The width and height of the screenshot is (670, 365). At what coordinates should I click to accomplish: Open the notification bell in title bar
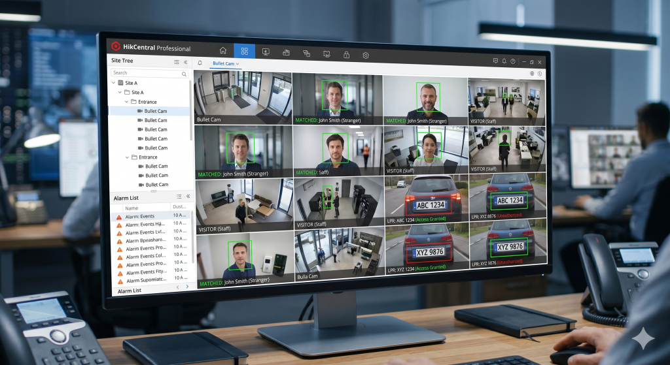pyautogui.click(x=504, y=61)
